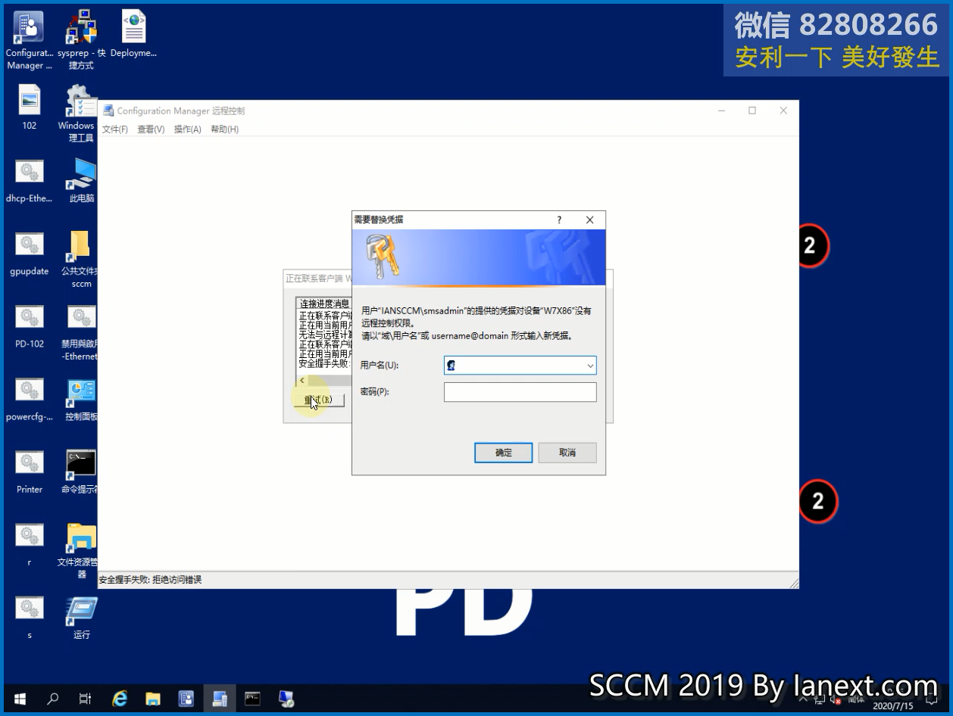
Task: Click the credentials dialog help question mark
Action: click(x=560, y=219)
